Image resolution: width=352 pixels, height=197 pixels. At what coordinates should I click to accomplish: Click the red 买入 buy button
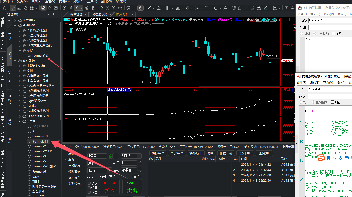click(109, 187)
